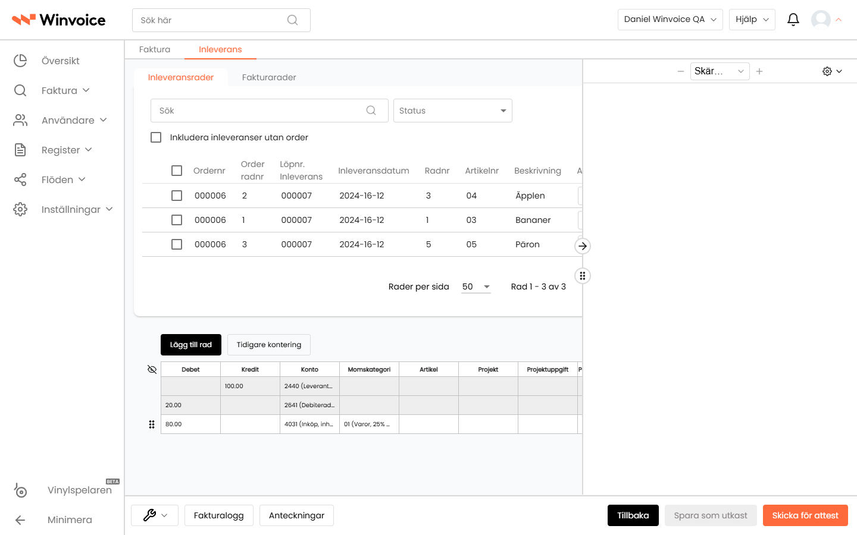Switch to the Fakturarader sub-tab
The height and width of the screenshot is (535, 857).
(x=269, y=77)
